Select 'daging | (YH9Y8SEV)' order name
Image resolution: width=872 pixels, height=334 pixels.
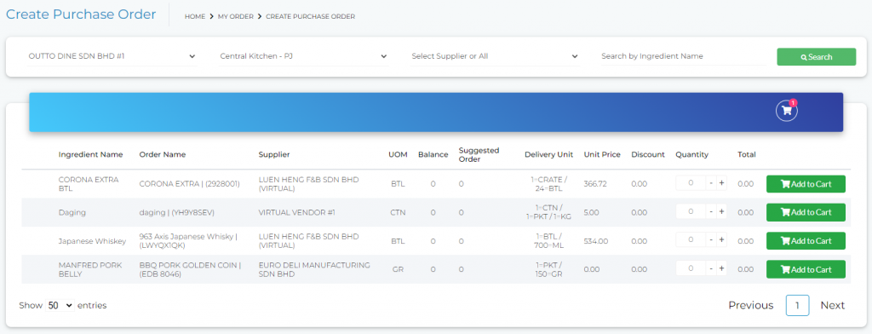(x=177, y=212)
